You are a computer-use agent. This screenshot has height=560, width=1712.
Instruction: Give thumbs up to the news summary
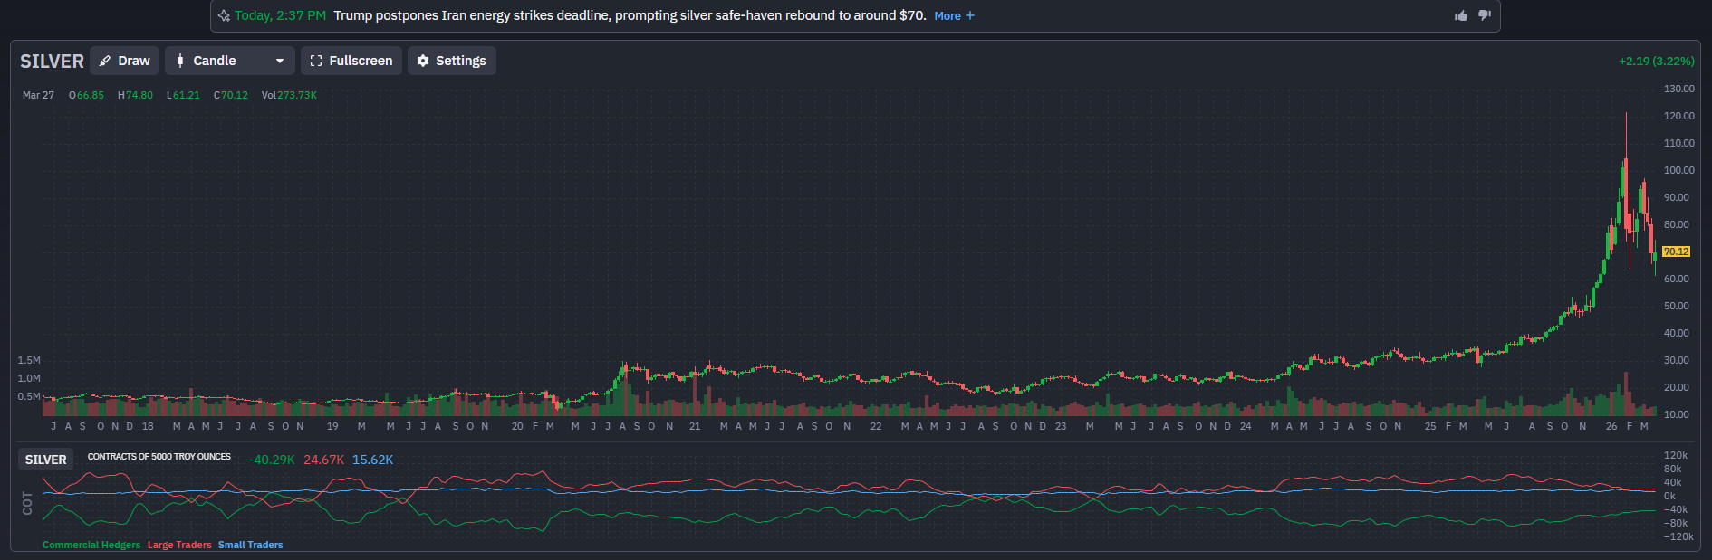[1461, 15]
